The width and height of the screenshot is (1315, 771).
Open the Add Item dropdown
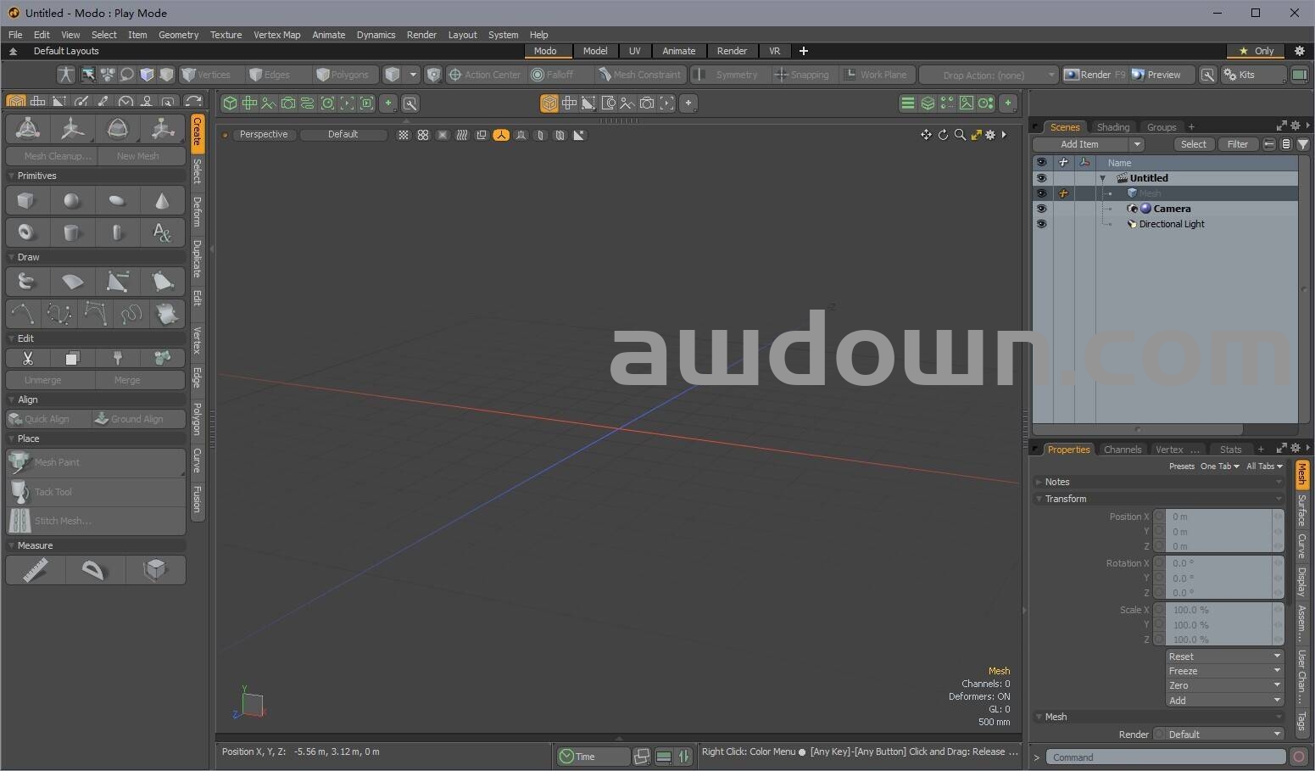1137,144
